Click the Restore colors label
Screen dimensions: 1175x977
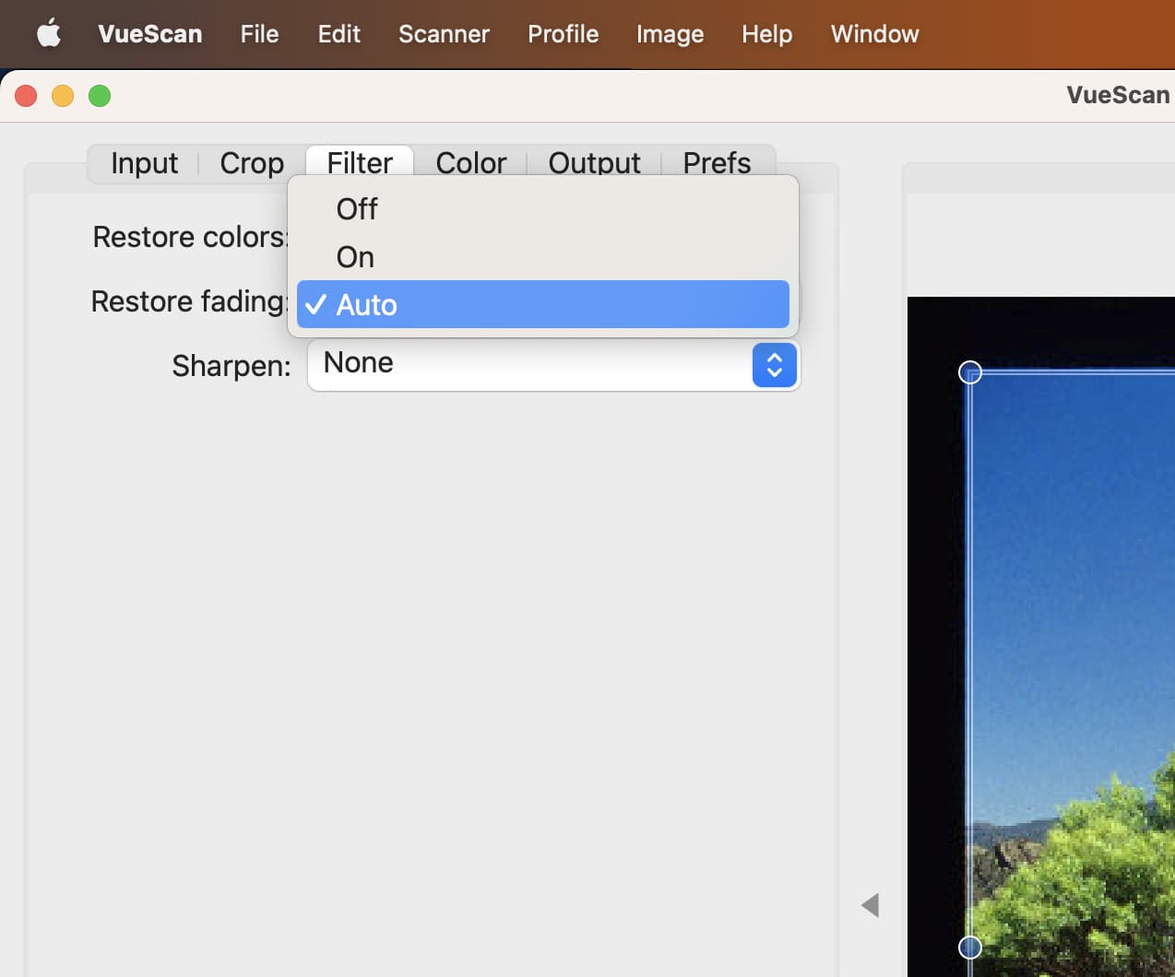pyautogui.click(x=189, y=237)
